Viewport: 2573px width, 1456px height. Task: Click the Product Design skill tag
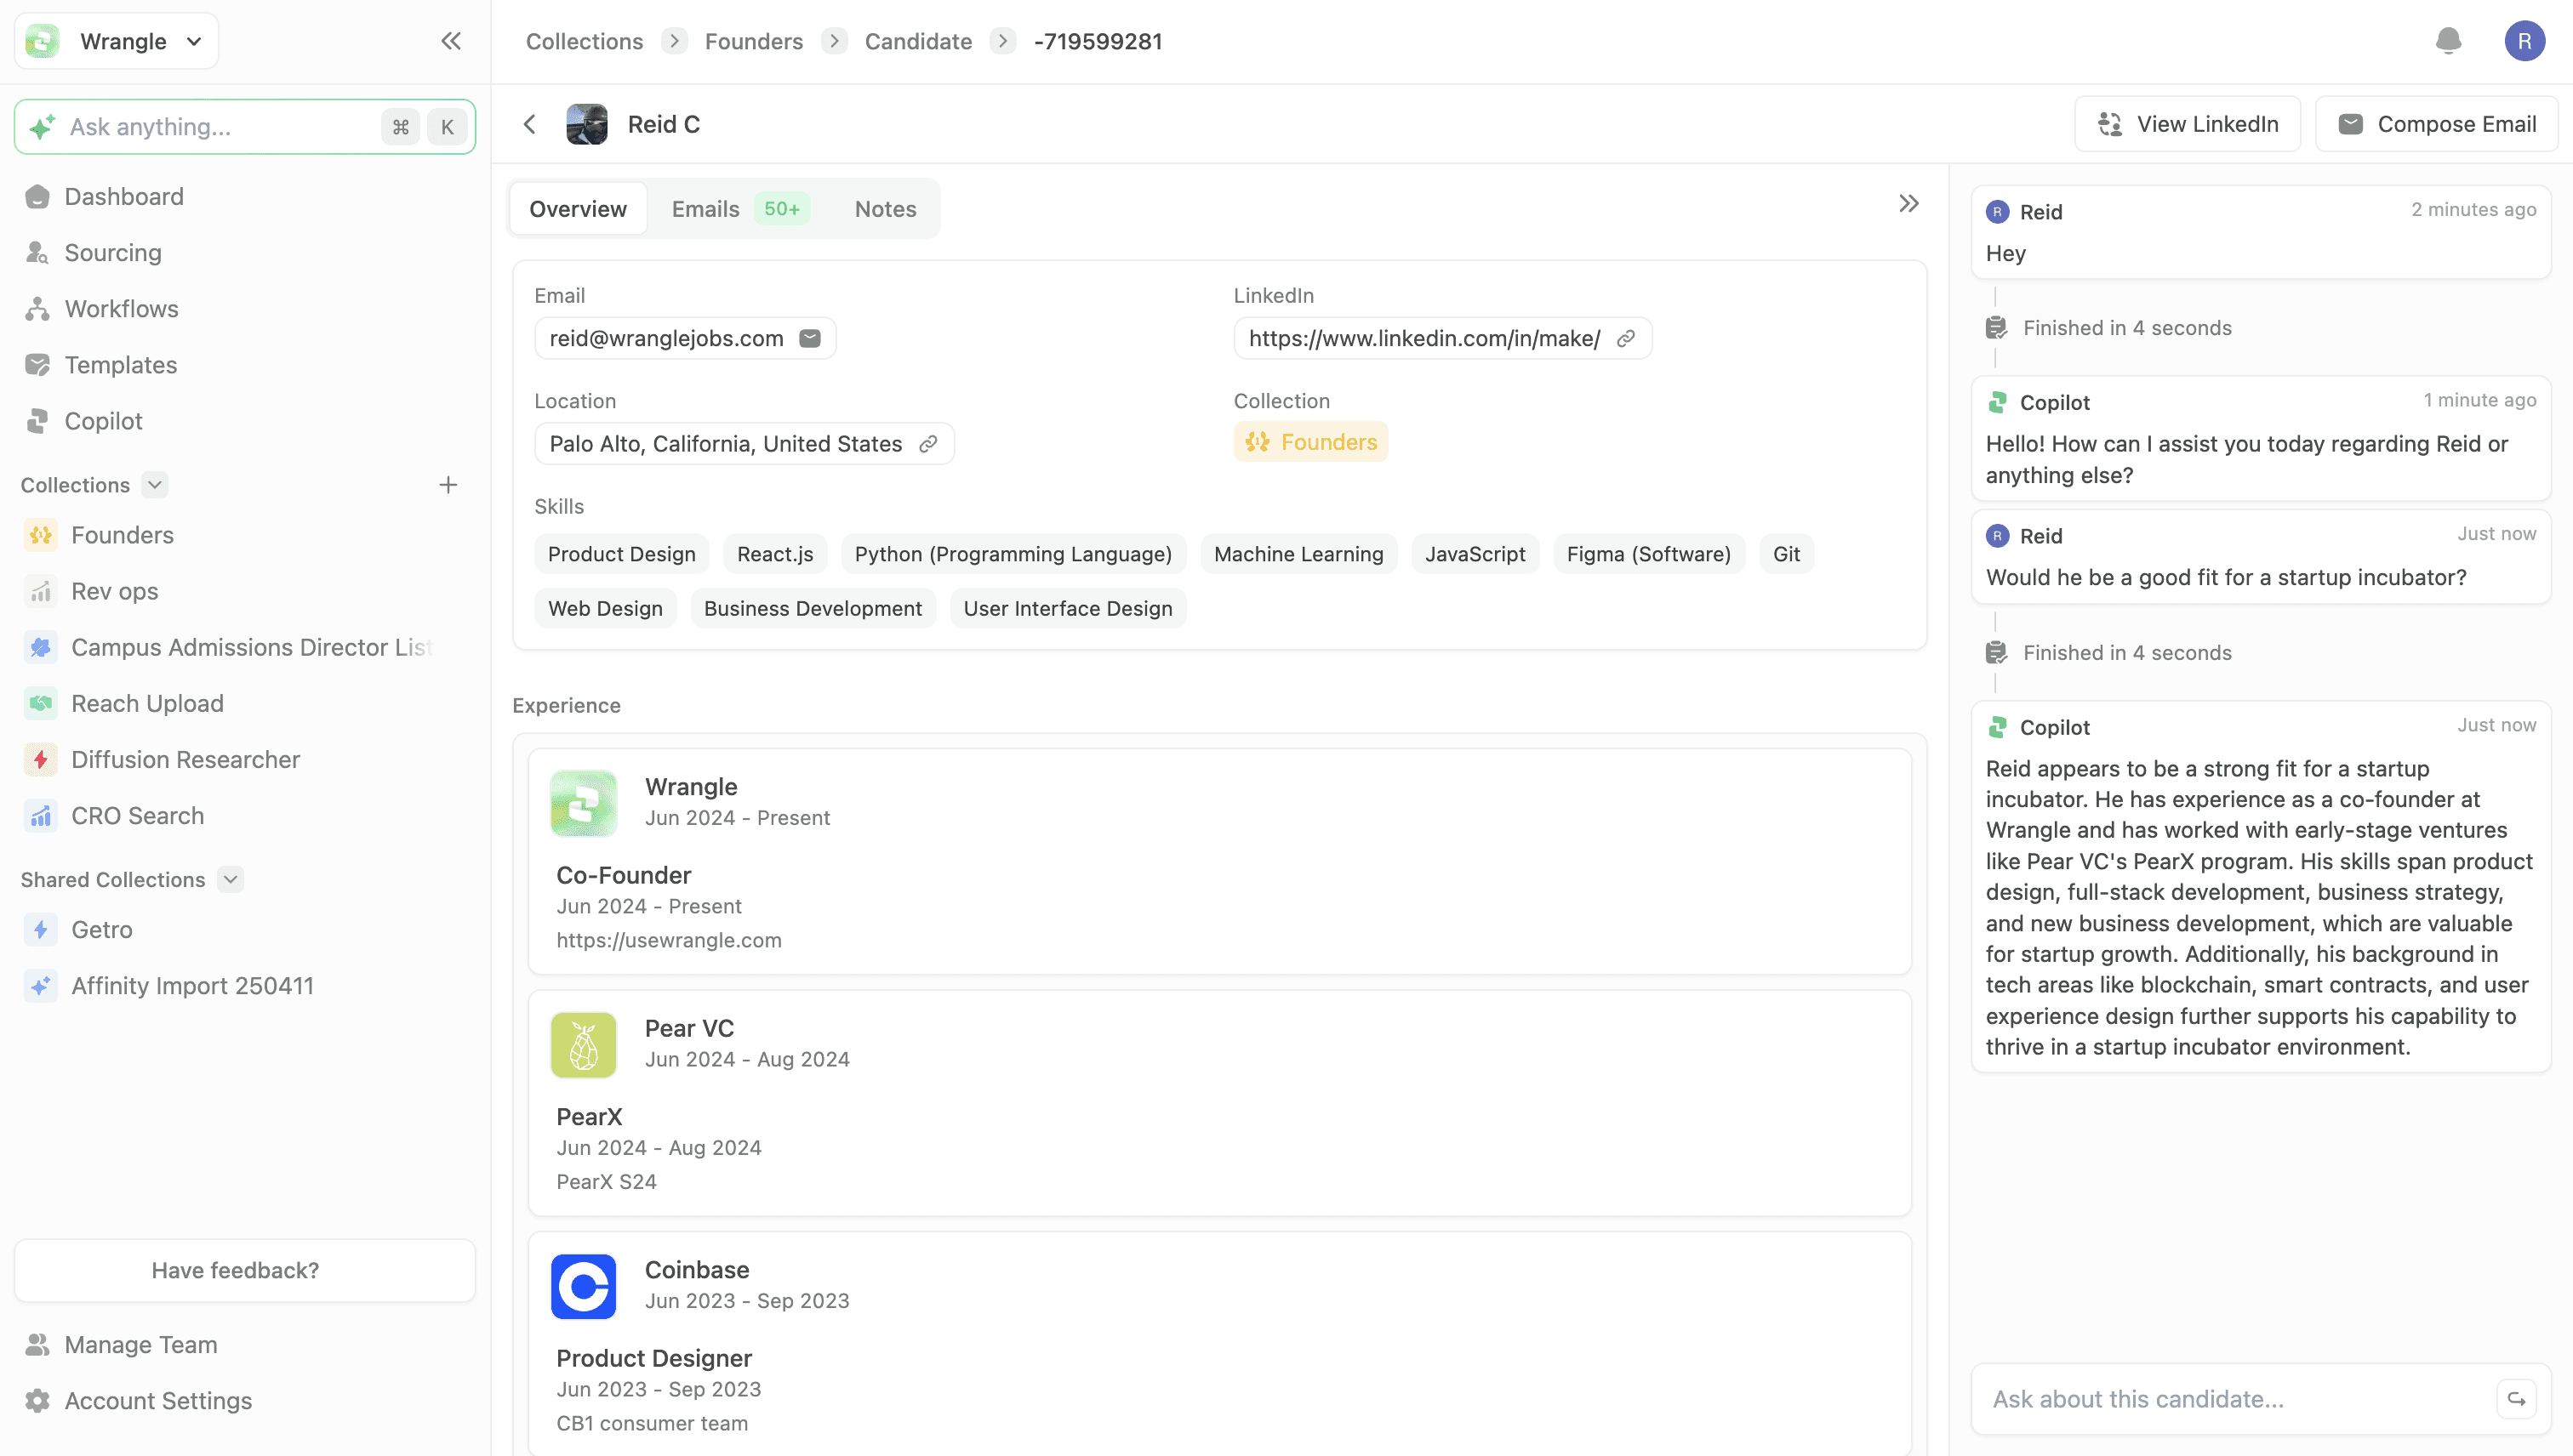[621, 554]
